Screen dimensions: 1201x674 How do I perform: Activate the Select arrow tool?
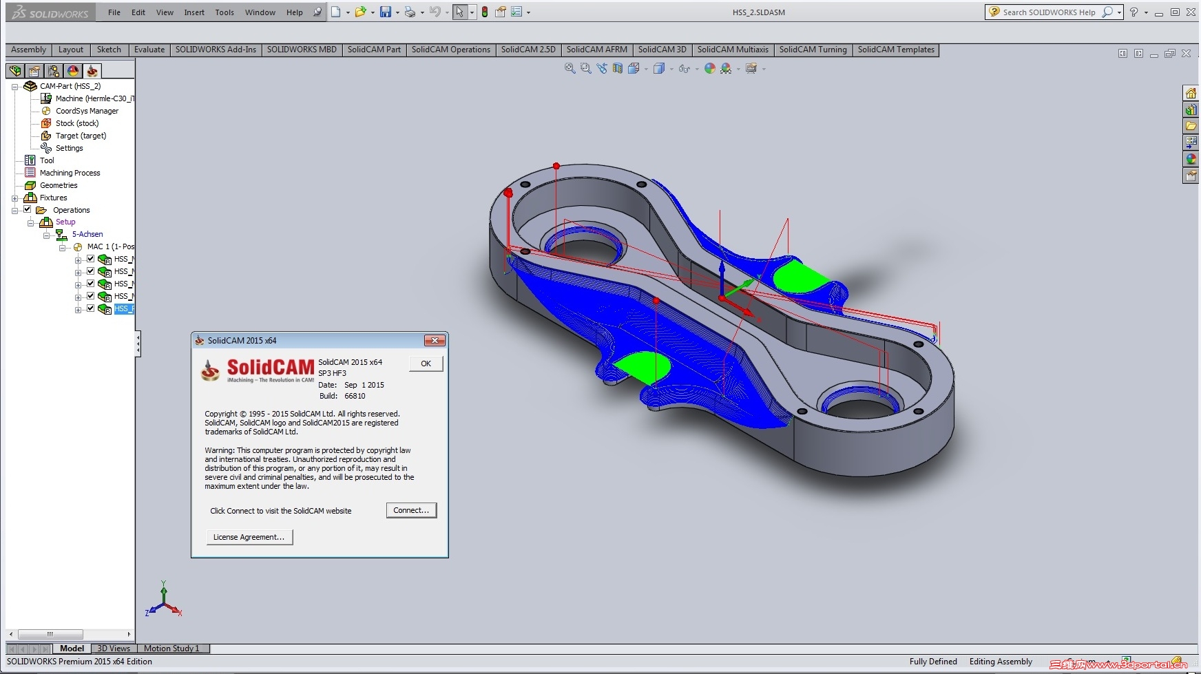(459, 12)
